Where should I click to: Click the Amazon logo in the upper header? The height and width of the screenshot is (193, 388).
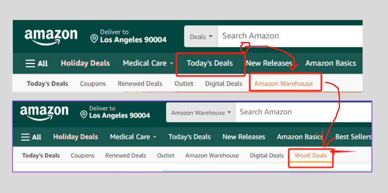pos(50,36)
